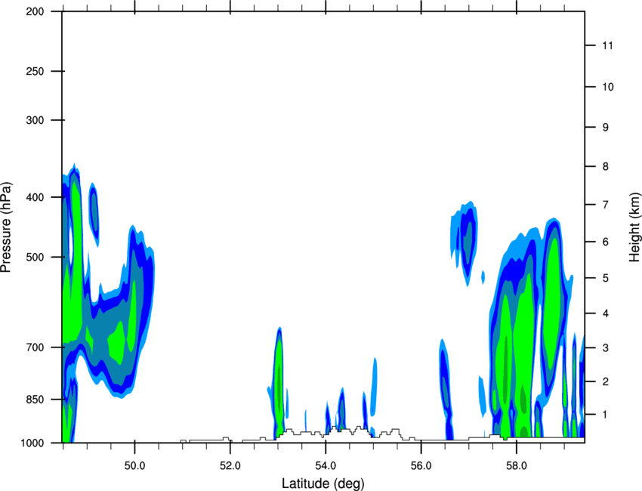The width and height of the screenshot is (642, 491).
Task: Click the 9 km height label
Action: point(606,128)
